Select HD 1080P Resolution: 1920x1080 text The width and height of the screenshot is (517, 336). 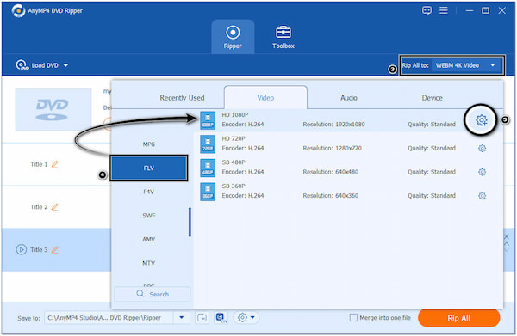coord(333,125)
